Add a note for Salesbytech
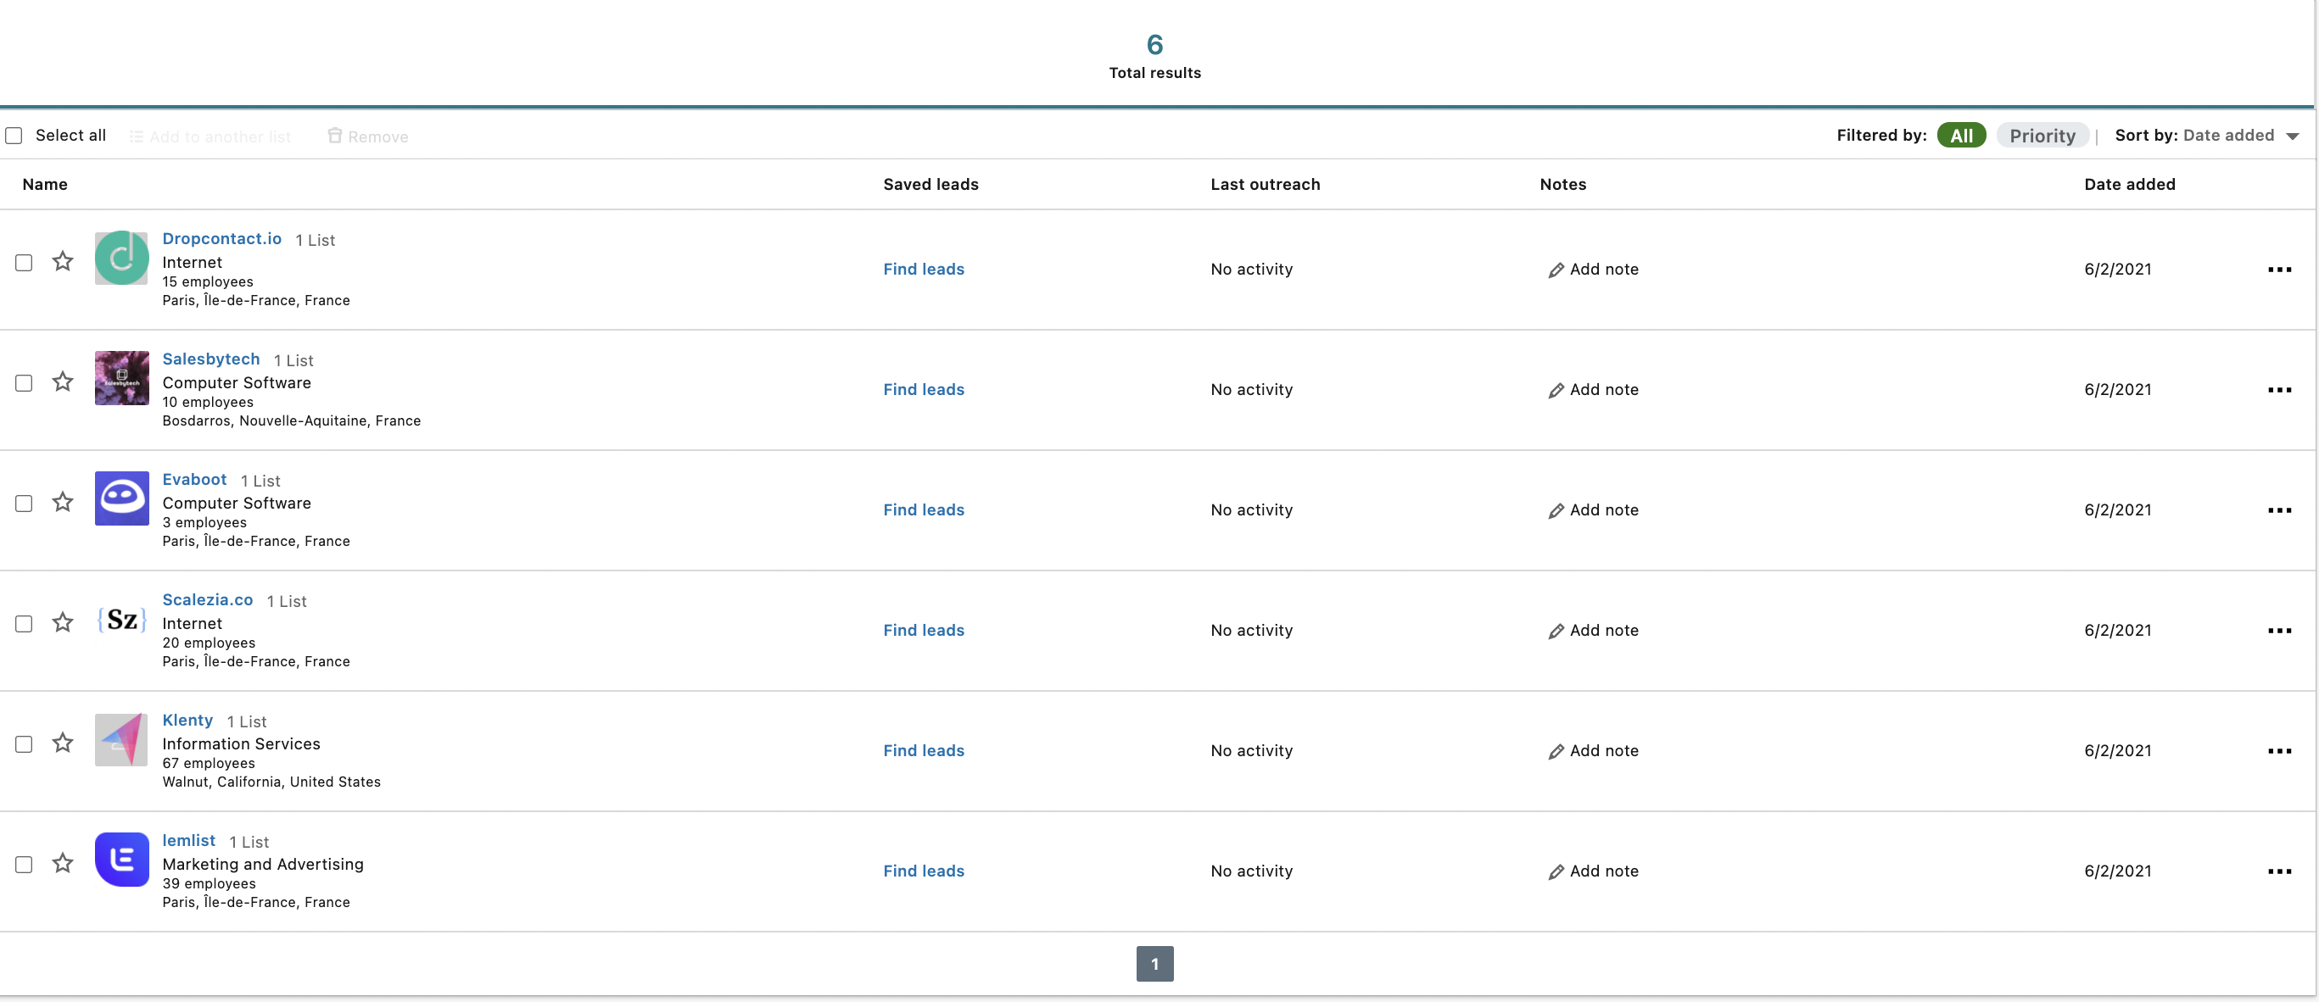The image size is (2319, 1002). pos(1593,390)
